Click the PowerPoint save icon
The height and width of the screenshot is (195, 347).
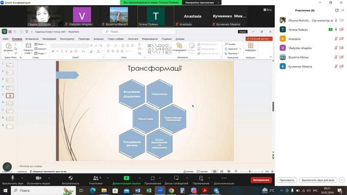point(10,32)
